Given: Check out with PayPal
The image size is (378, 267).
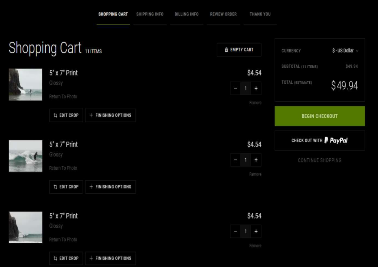Looking at the screenshot, I should tap(319, 141).
